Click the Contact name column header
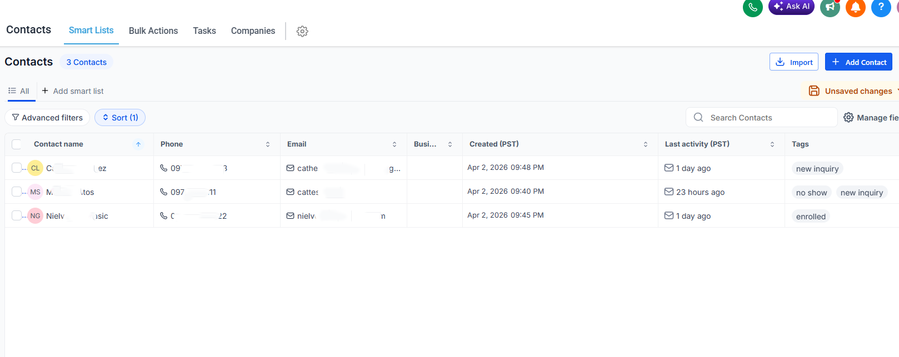 click(x=58, y=144)
